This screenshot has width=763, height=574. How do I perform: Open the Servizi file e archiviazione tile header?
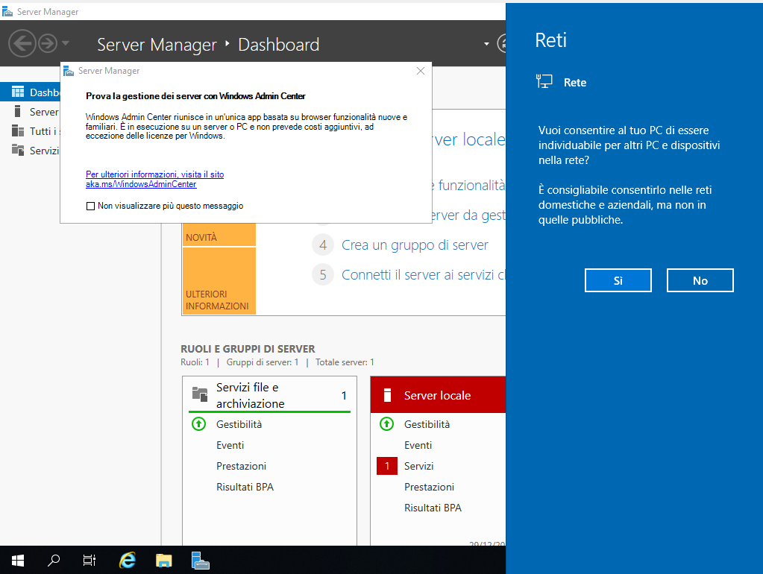coord(269,395)
